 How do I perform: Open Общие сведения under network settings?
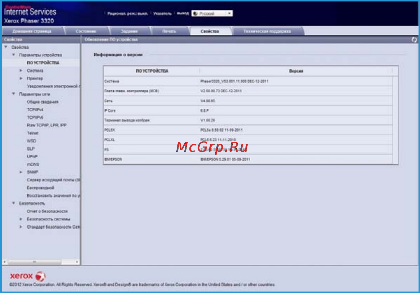pos(43,102)
